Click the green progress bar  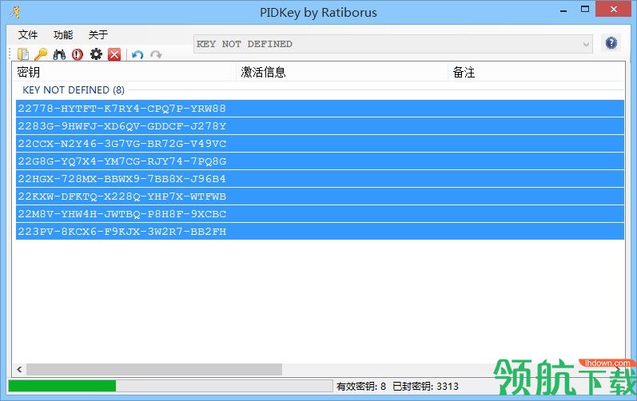(x=170, y=386)
